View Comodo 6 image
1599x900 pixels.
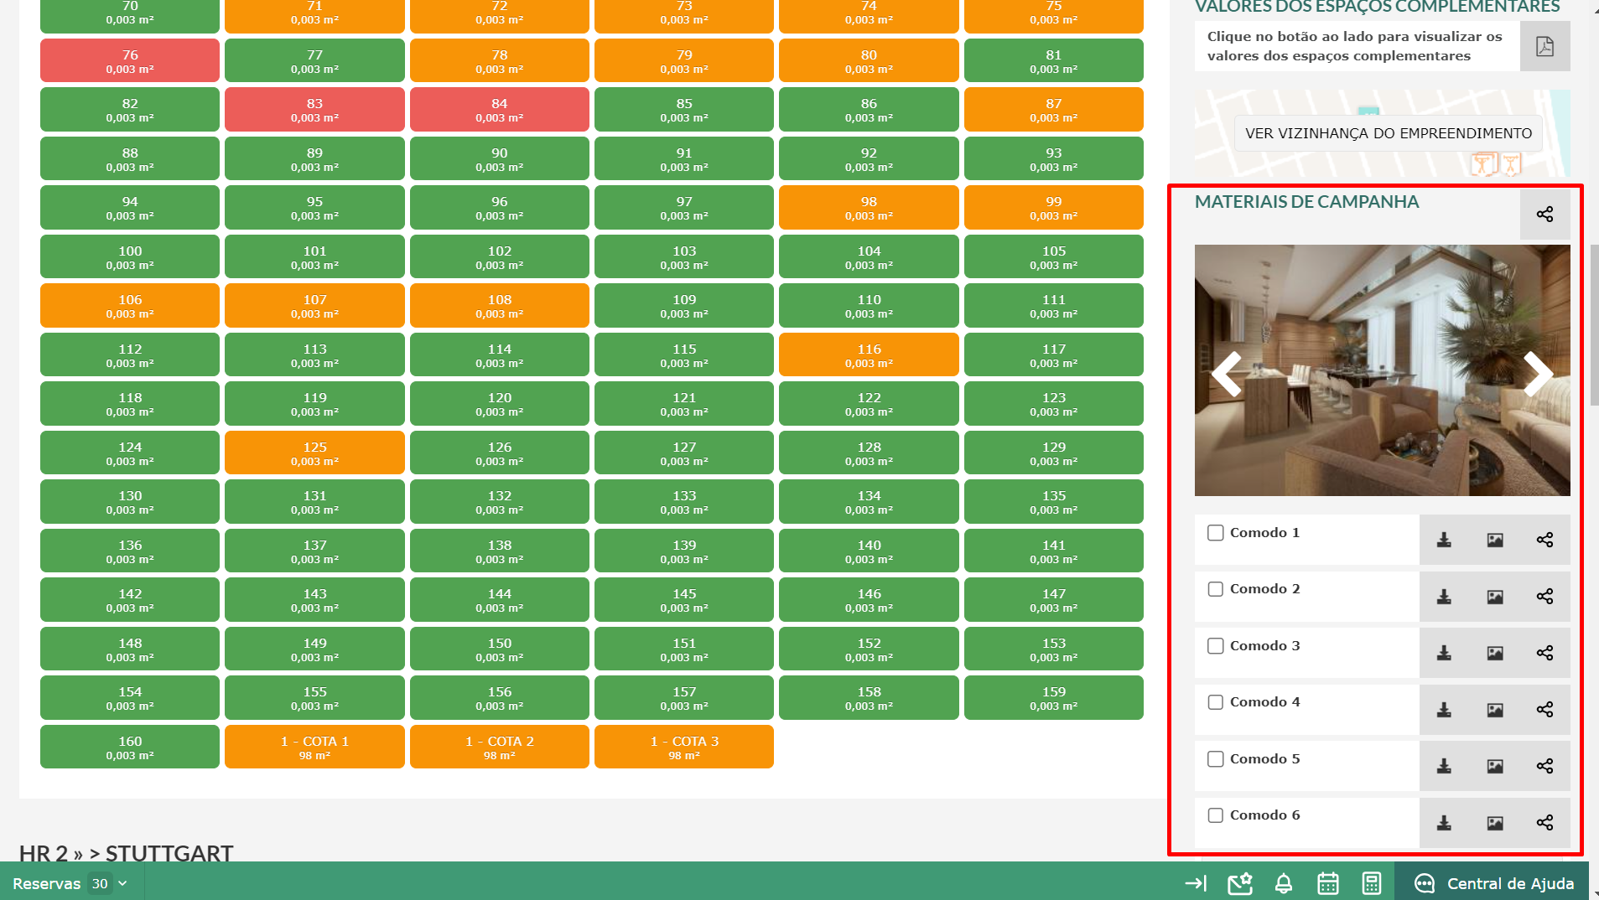pyautogui.click(x=1495, y=823)
